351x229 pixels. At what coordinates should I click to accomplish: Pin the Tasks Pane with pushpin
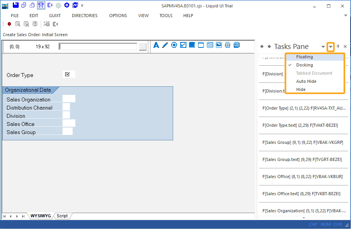tap(338, 47)
